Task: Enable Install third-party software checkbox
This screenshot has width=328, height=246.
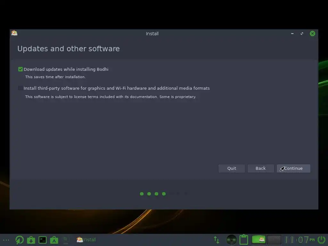Action: pos(20,88)
